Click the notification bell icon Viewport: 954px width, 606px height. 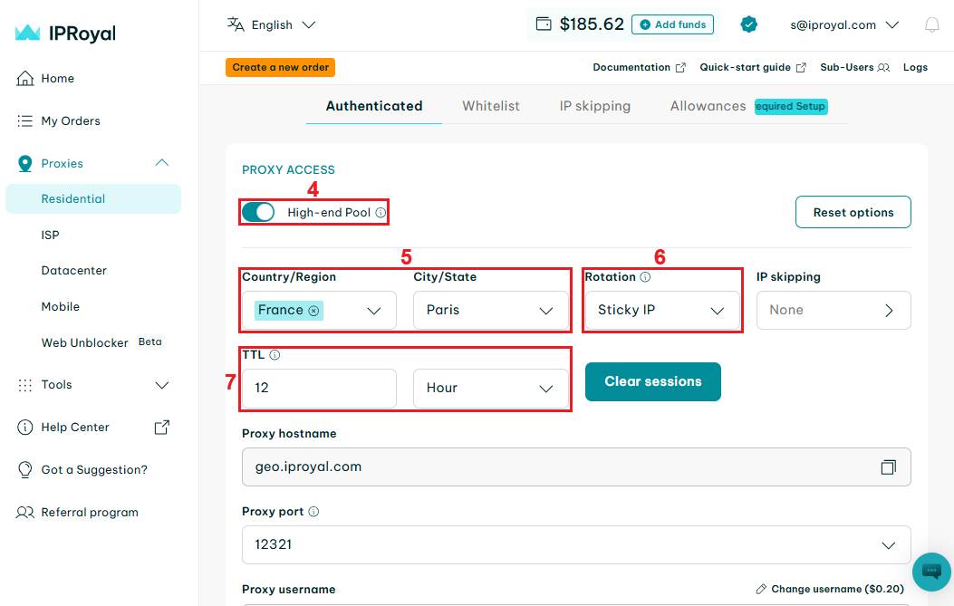click(931, 25)
